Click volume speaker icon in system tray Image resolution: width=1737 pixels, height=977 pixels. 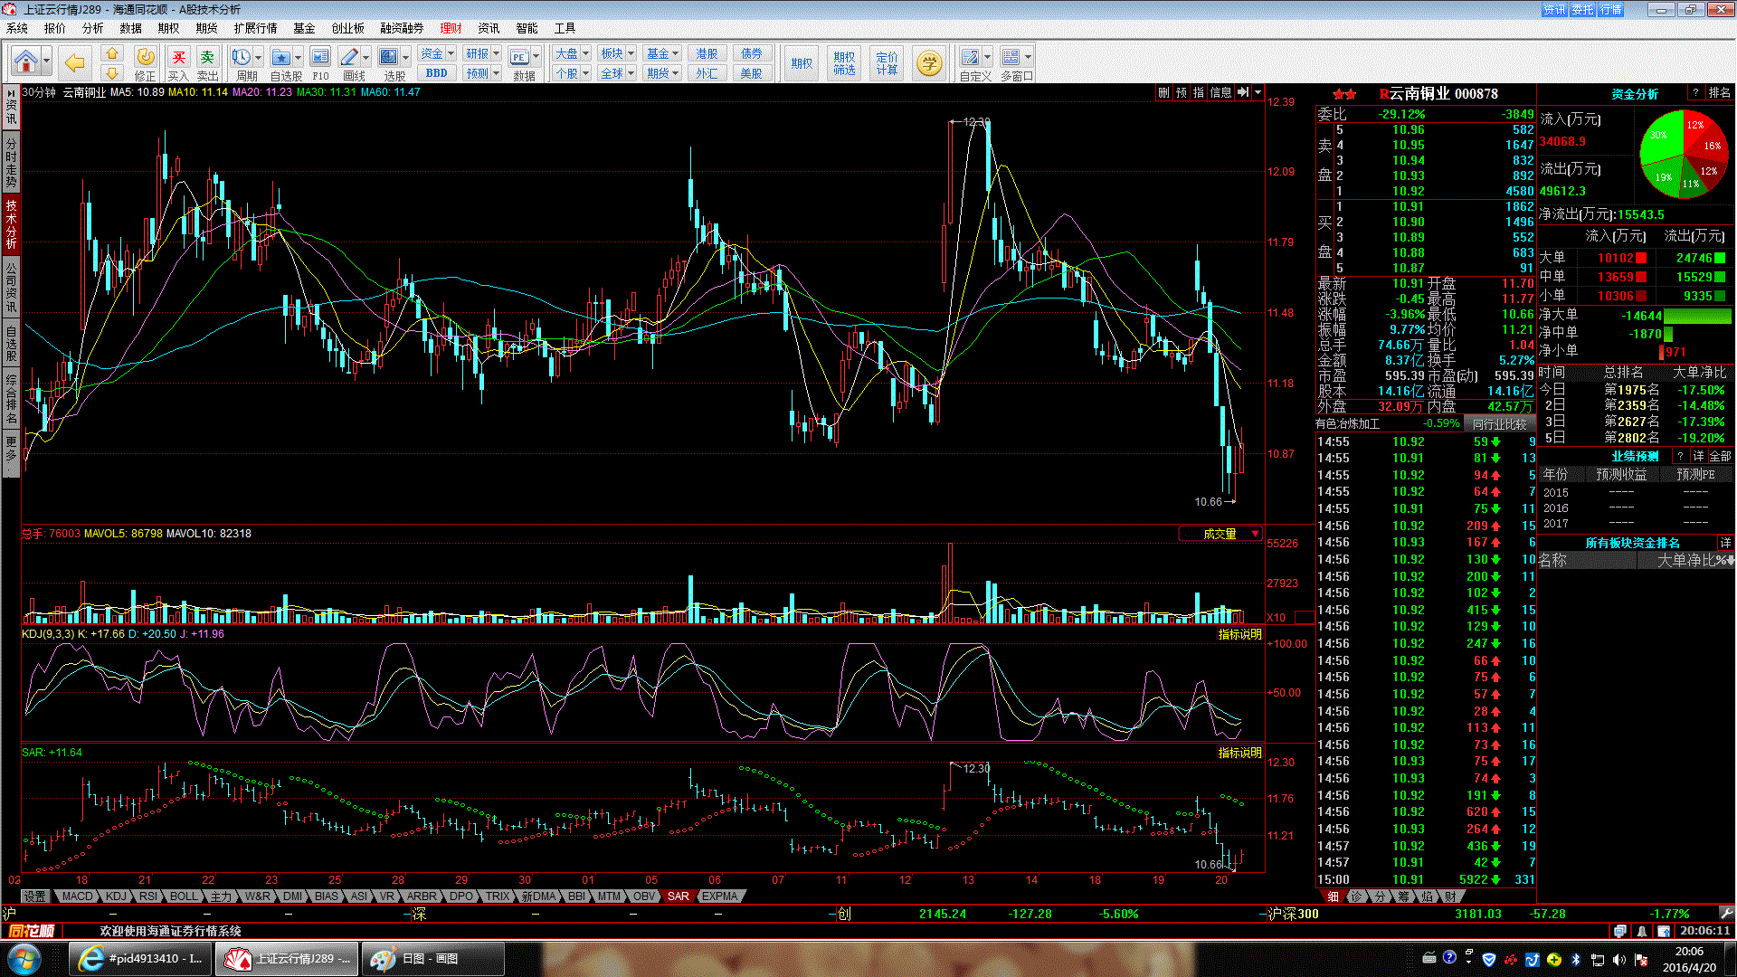pyautogui.click(x=1618, y=959)
